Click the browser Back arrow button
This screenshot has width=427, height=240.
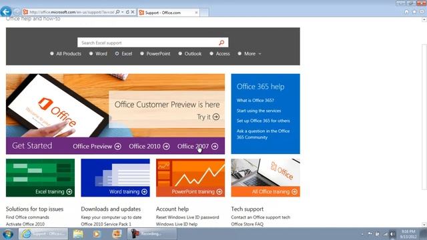pos(6,12)
